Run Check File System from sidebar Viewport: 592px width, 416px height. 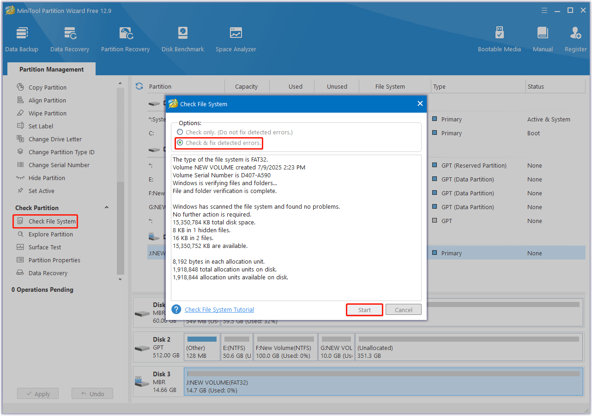tap(46, 221)
